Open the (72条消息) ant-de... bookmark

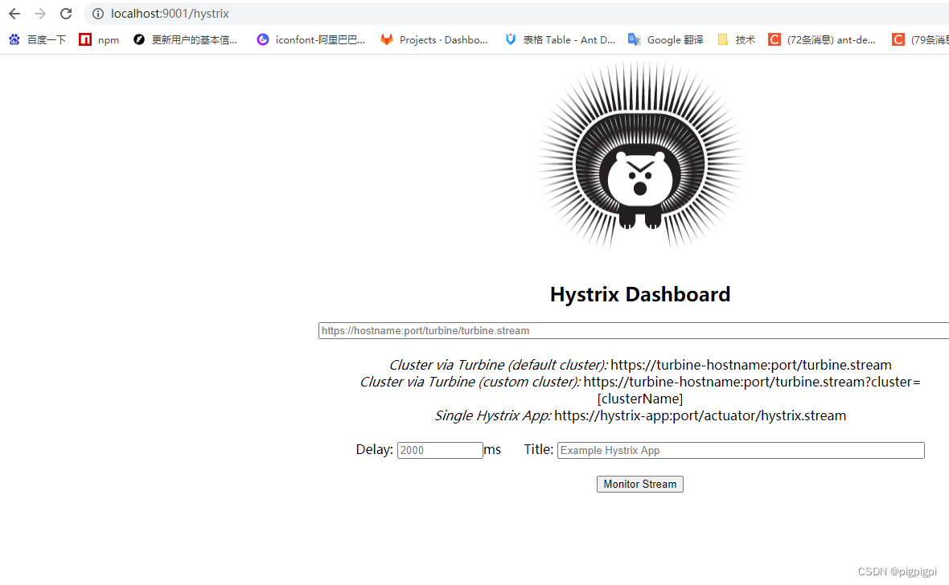[822, 39]
